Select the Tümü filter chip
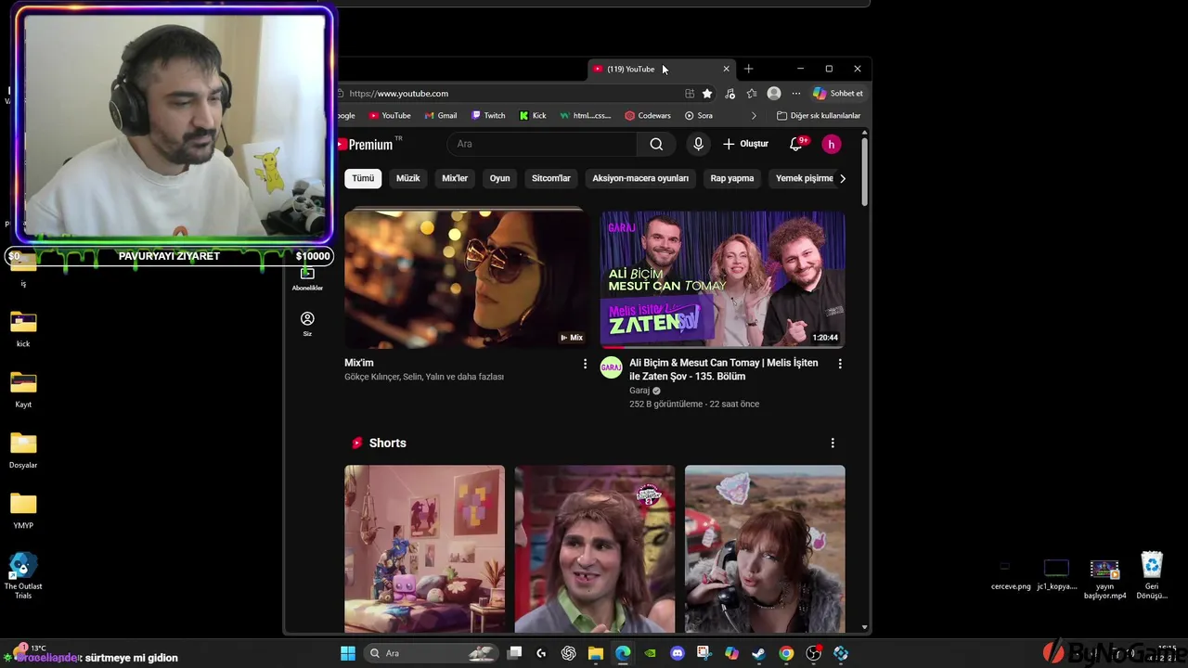The height and width of the screenshot is (668, 1188). [x=363, y=178]
